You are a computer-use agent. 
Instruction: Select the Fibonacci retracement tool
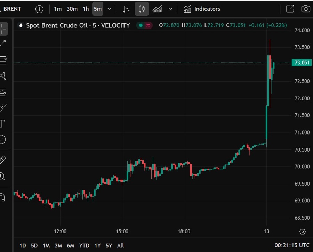pyautogui.click(x=3, y=60)
